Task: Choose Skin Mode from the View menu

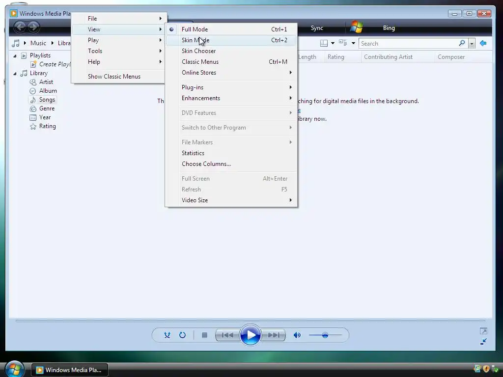Action: (231, 40)
